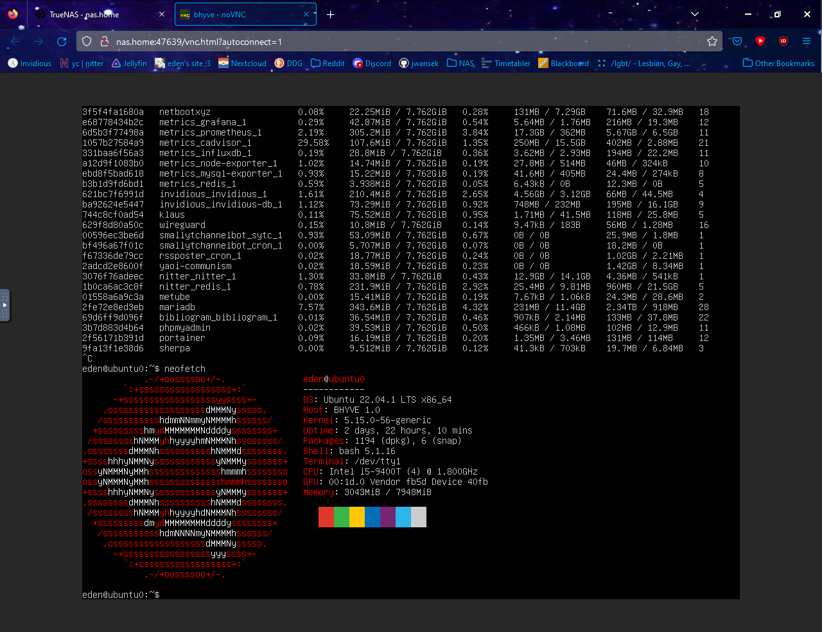The height and width of the screenshot is (632, 822).
Task: Open the eden's site ;3 bookmark
Action: tap(182, 63)
